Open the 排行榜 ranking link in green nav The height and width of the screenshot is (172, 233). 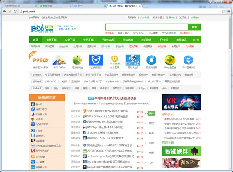pyautogui.click(x=196, y=40)
